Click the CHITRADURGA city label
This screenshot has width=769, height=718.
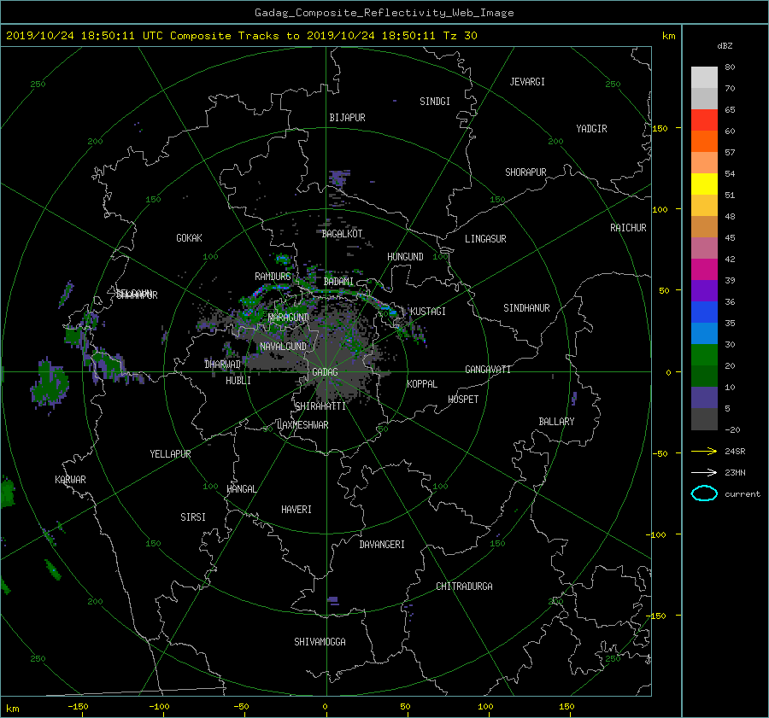tap(464, 587)
